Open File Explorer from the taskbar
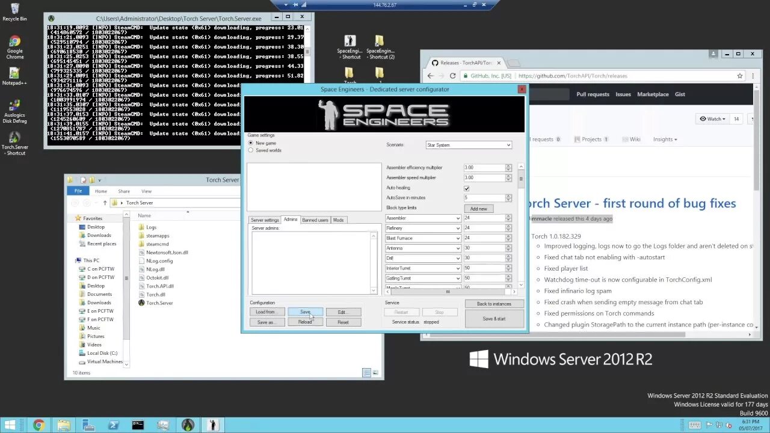 click(x=63, y=425)
